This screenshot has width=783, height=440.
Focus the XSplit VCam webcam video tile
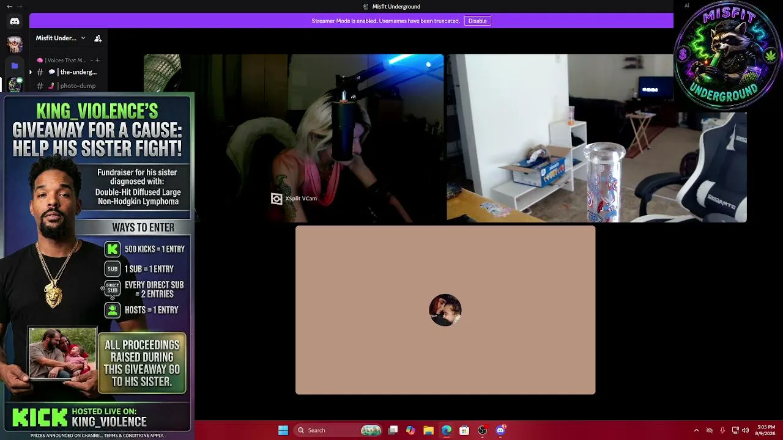pyautogui.click(x=294, y=138)
